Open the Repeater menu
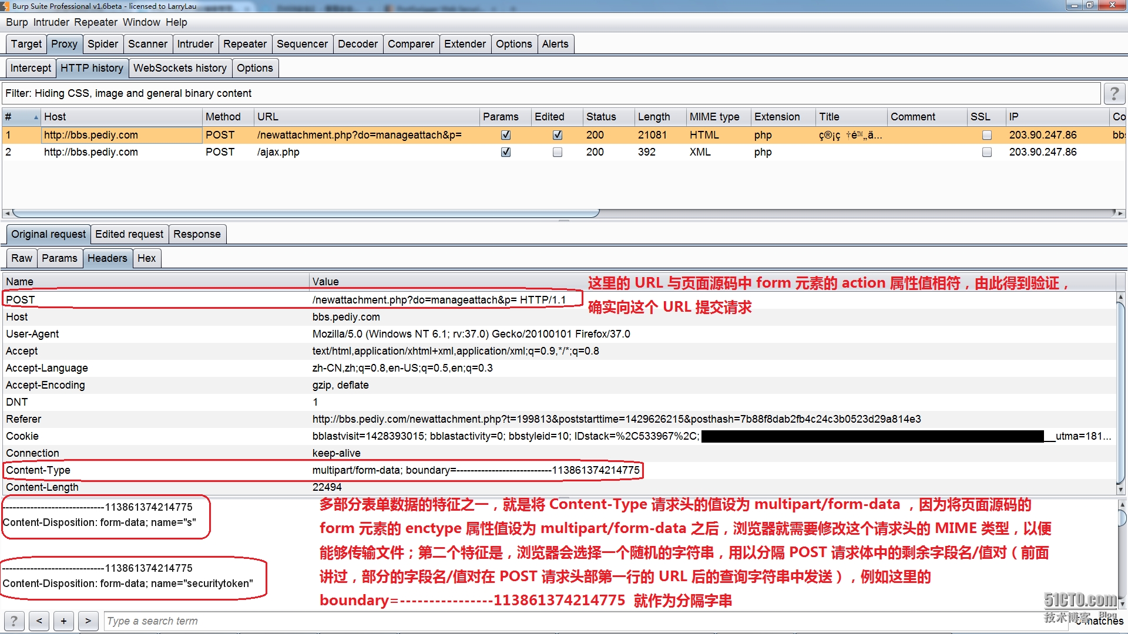The height and width of the screenshot is (634, 1128). click(96, 22)
